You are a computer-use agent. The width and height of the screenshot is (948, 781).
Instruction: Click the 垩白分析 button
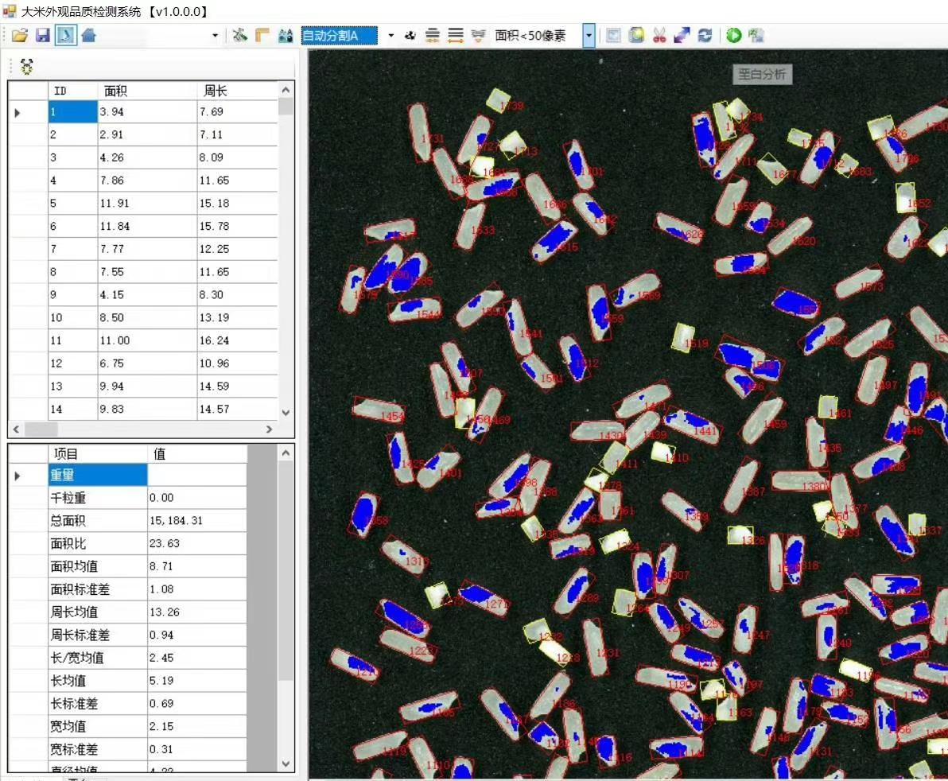pos(762,75)
